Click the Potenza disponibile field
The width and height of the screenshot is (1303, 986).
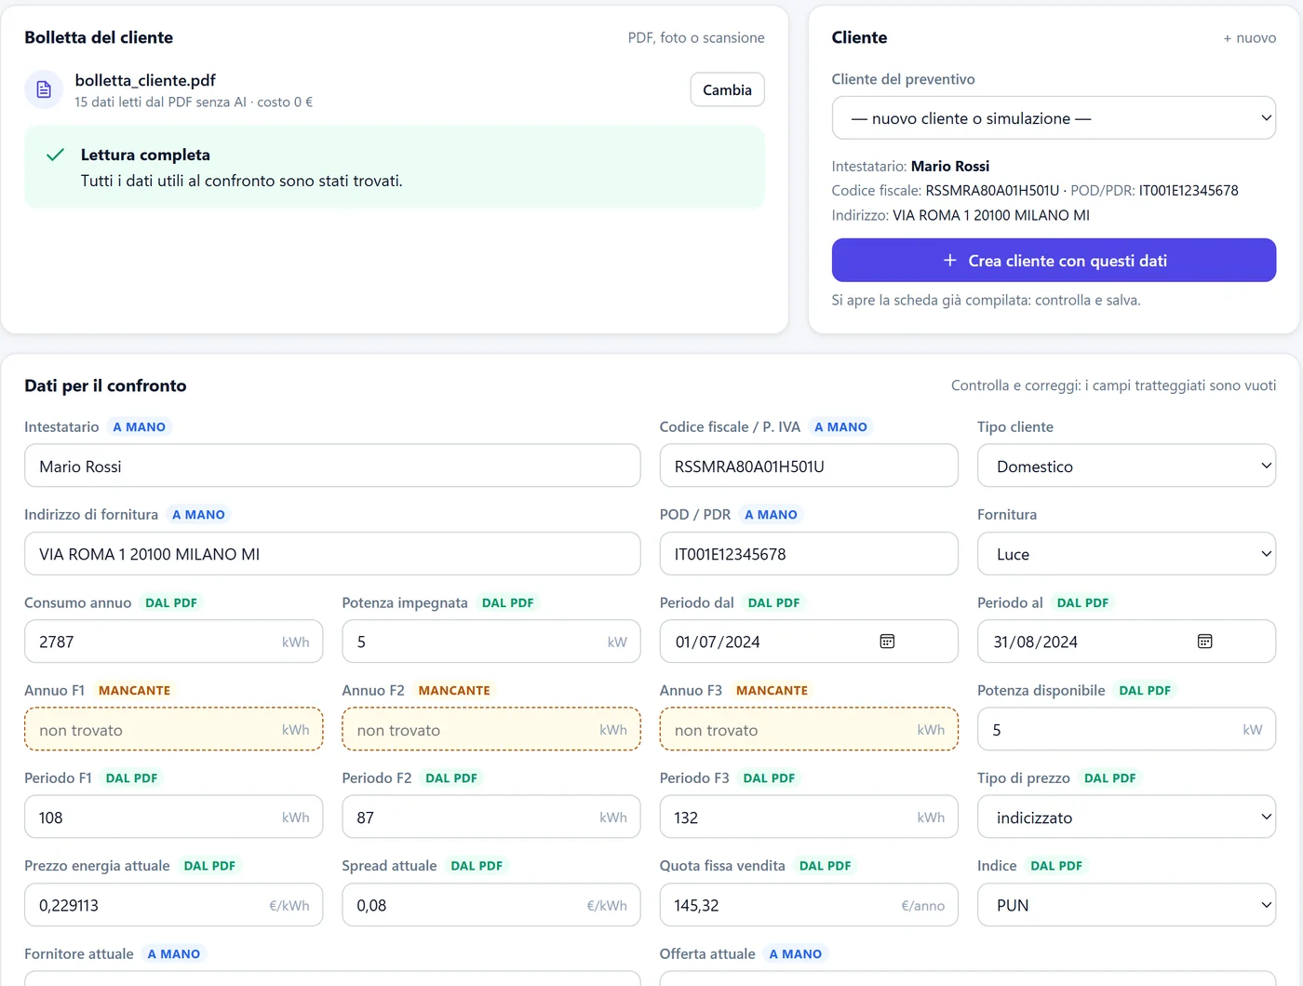1126,730
